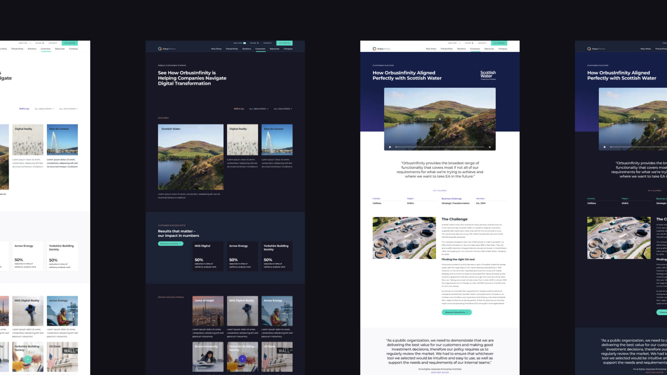This screenshot has width=667, height=375.
Task: Click search magnifier icon on leftmost light page
Action: click(43, 43)
